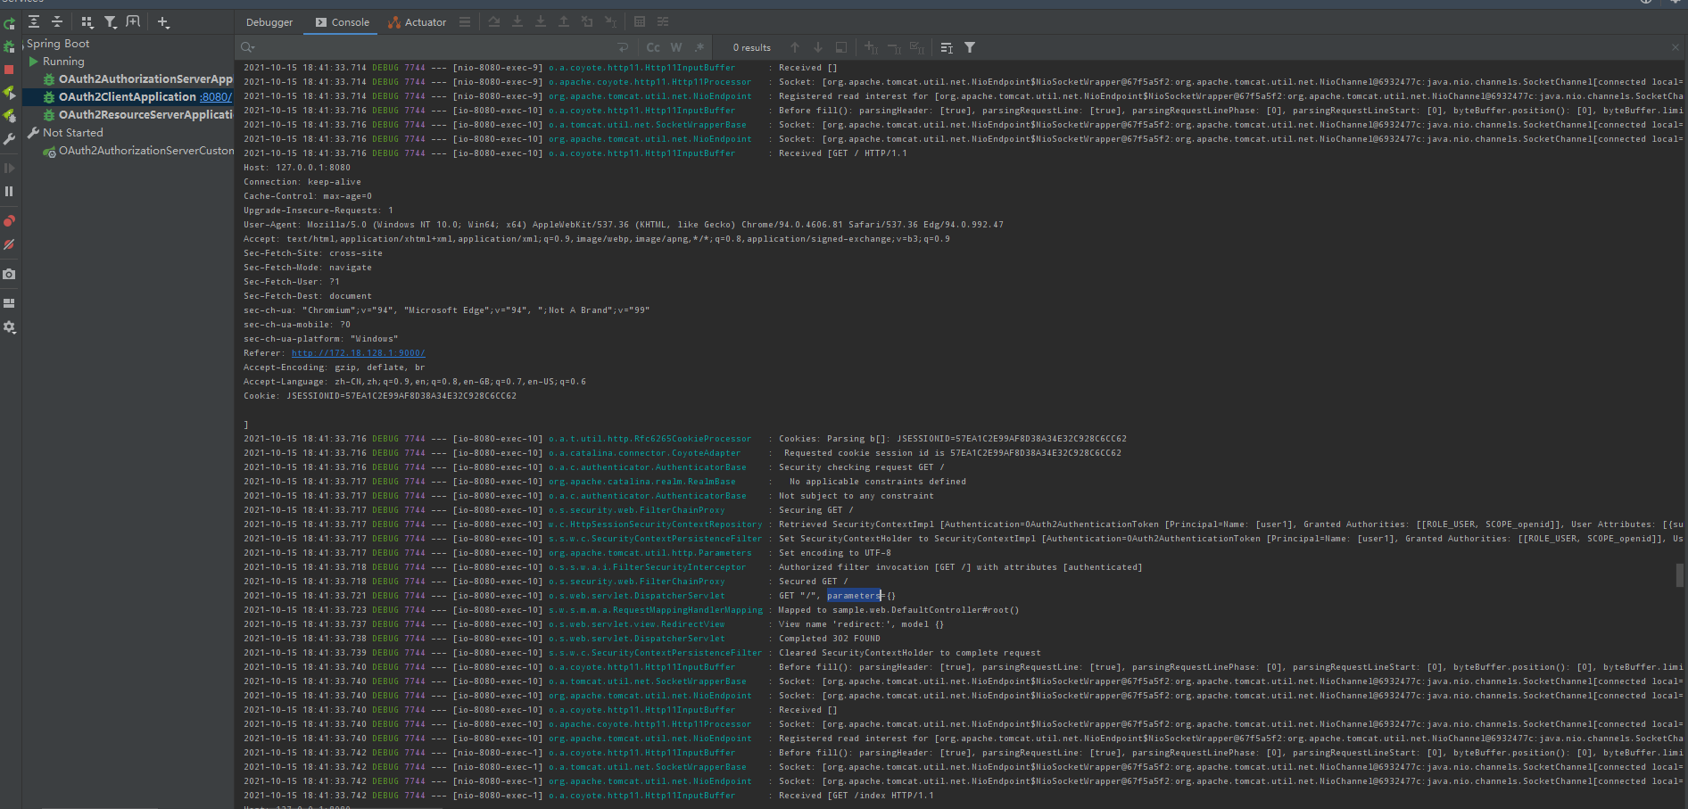Click 'Completed 302 FOUND' log line
This screenshot has height=809, width=1688.
pos(830,639)
